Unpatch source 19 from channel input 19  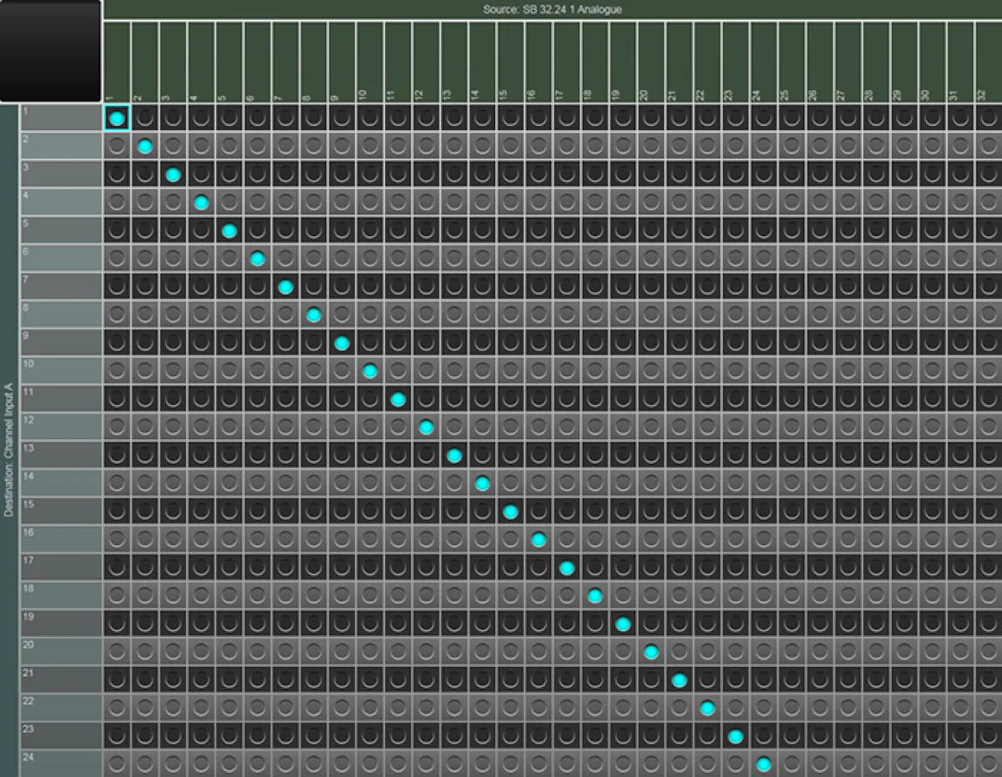[623, 624]
